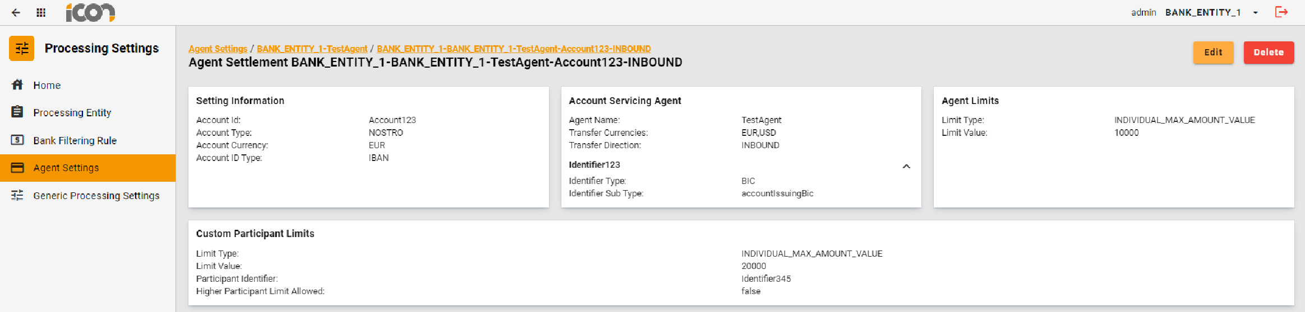Click the Identifier123 section header
1305x312 pixels.
[x=594, y=165]
